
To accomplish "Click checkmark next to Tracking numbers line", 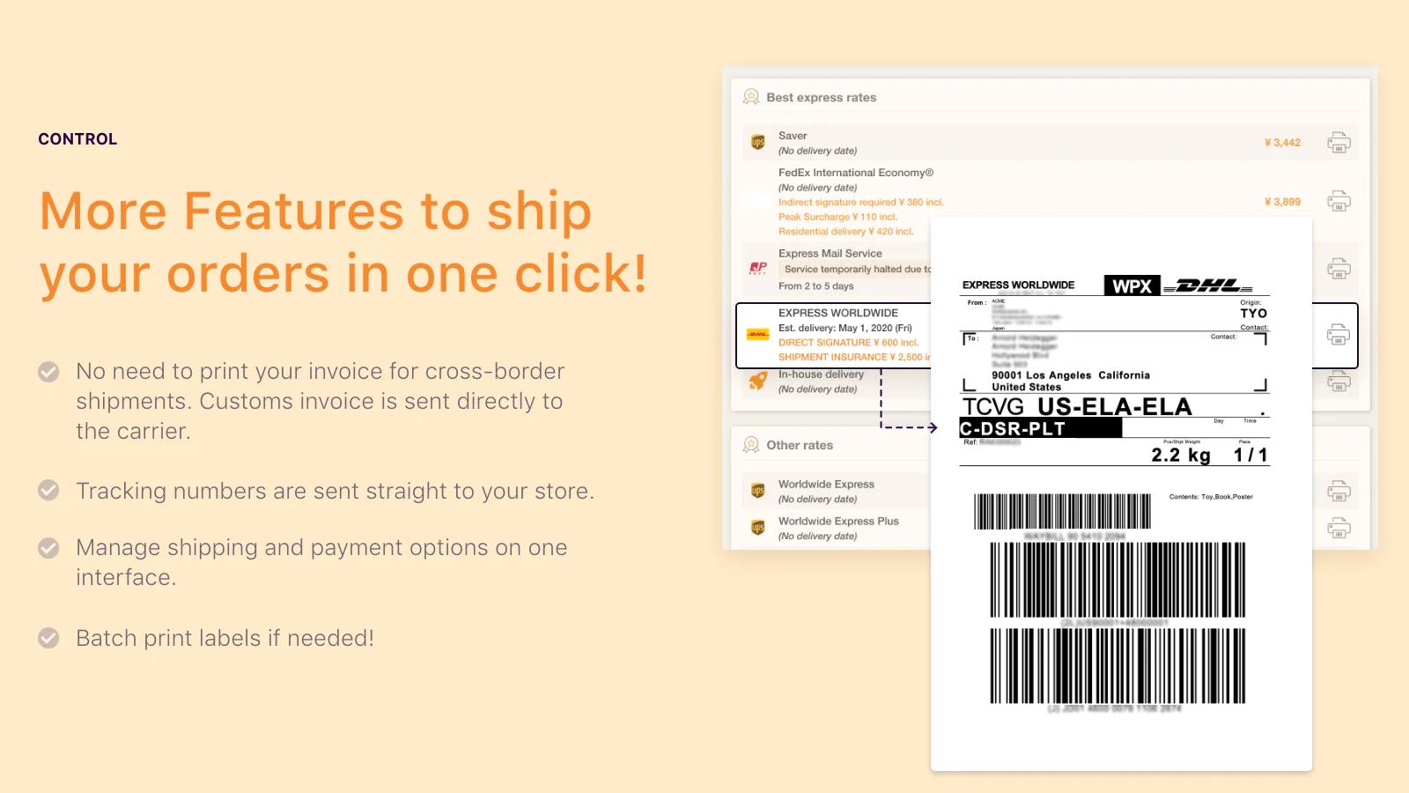I will pyautogui.click(x=48, y=490).
